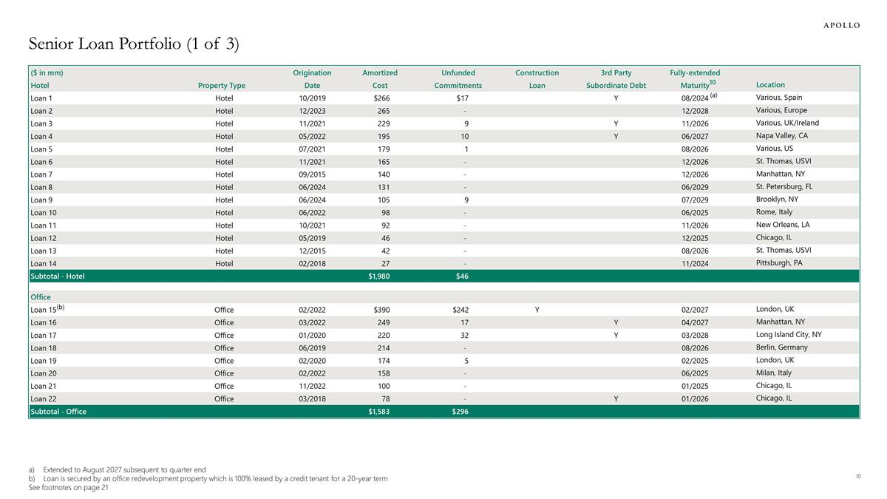This screenshot has height=499, width=887.
Task: Select the Location column header
Action: tap(770, 85)
